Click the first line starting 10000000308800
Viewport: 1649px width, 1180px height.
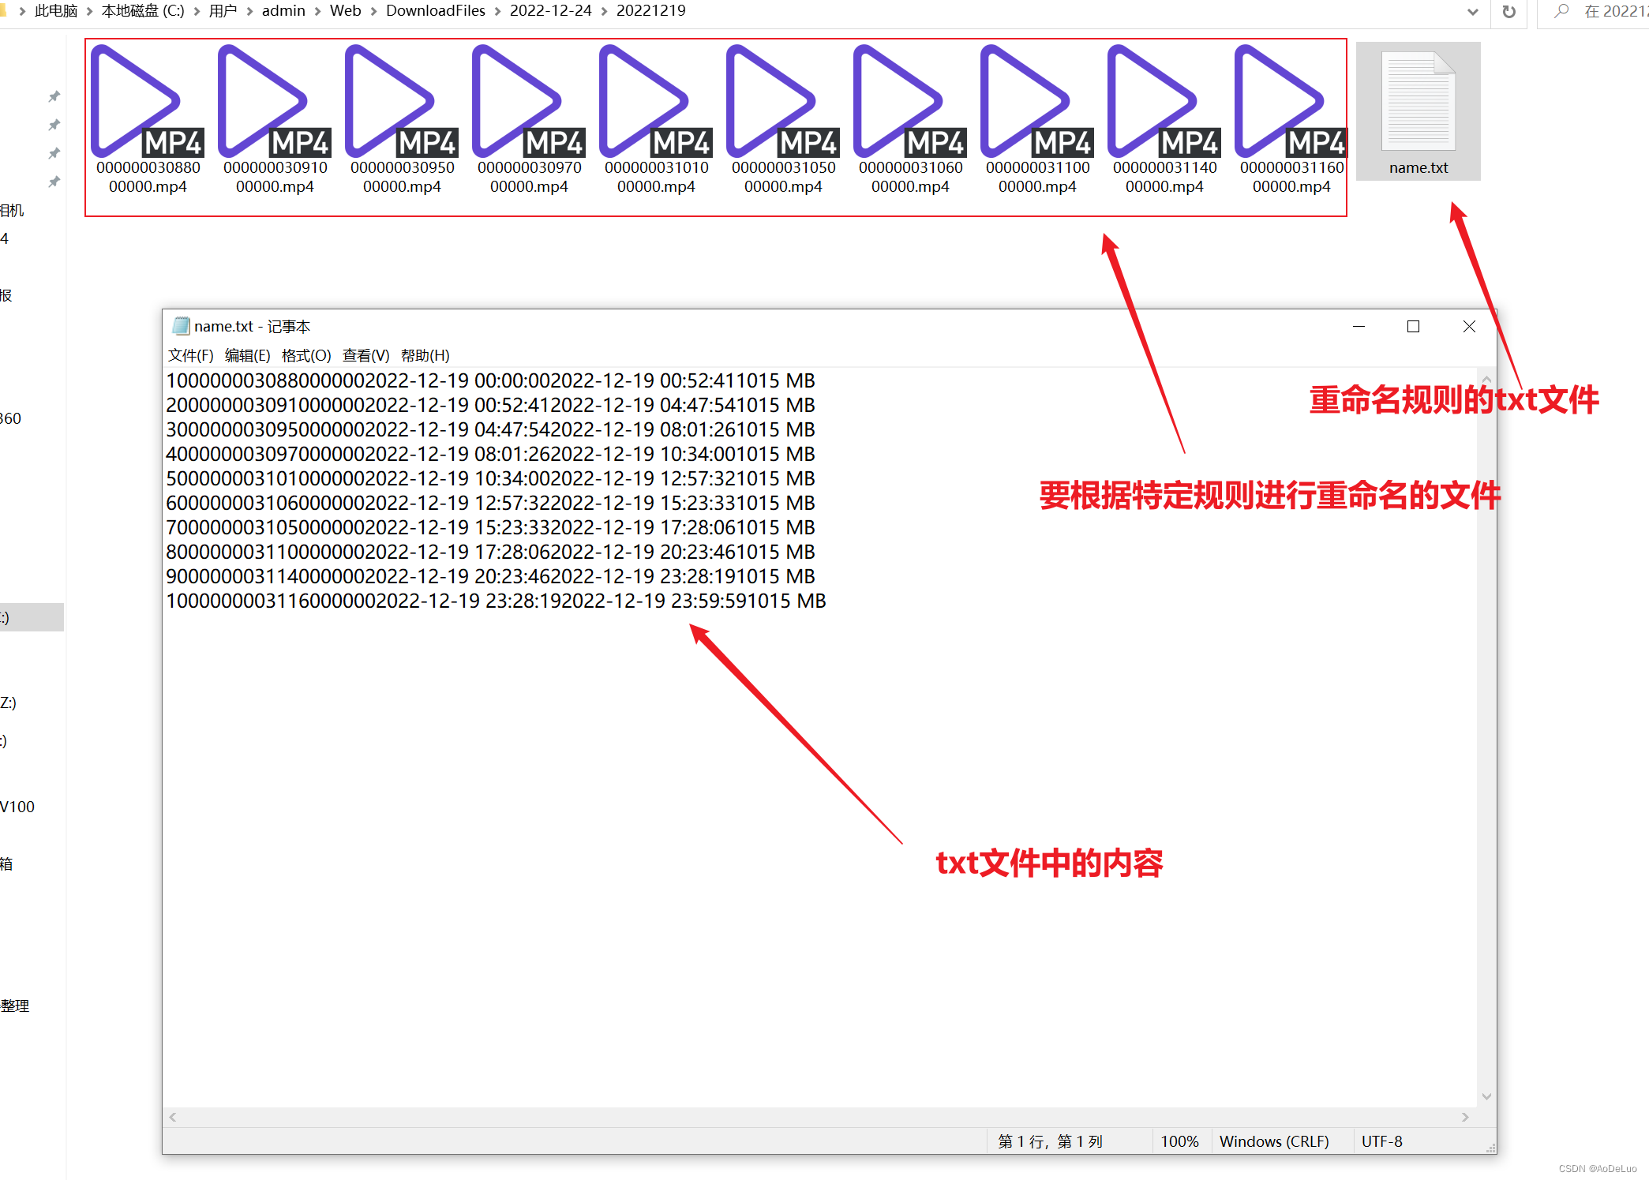pyautogui.click(x=490, y=380)
